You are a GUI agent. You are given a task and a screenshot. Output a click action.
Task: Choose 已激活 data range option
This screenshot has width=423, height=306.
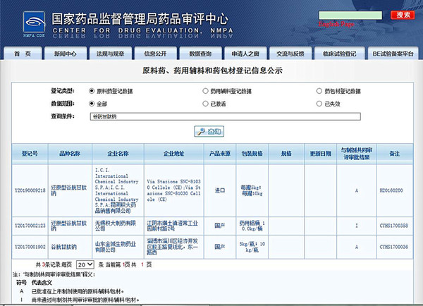[205, 104]
